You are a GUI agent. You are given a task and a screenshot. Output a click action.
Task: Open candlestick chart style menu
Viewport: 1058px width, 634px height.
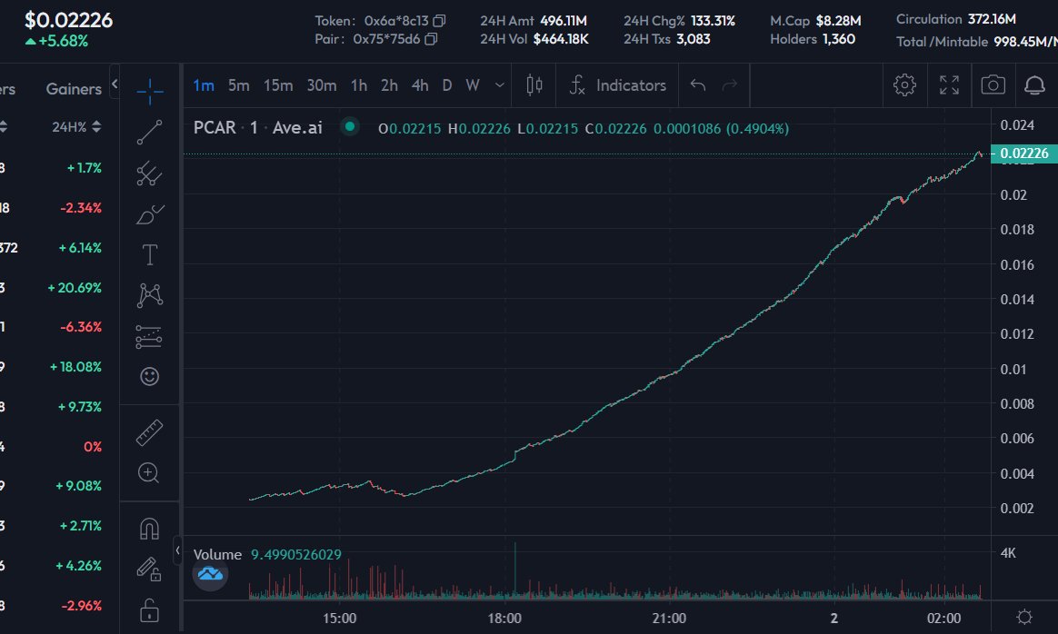click(534, 85)
